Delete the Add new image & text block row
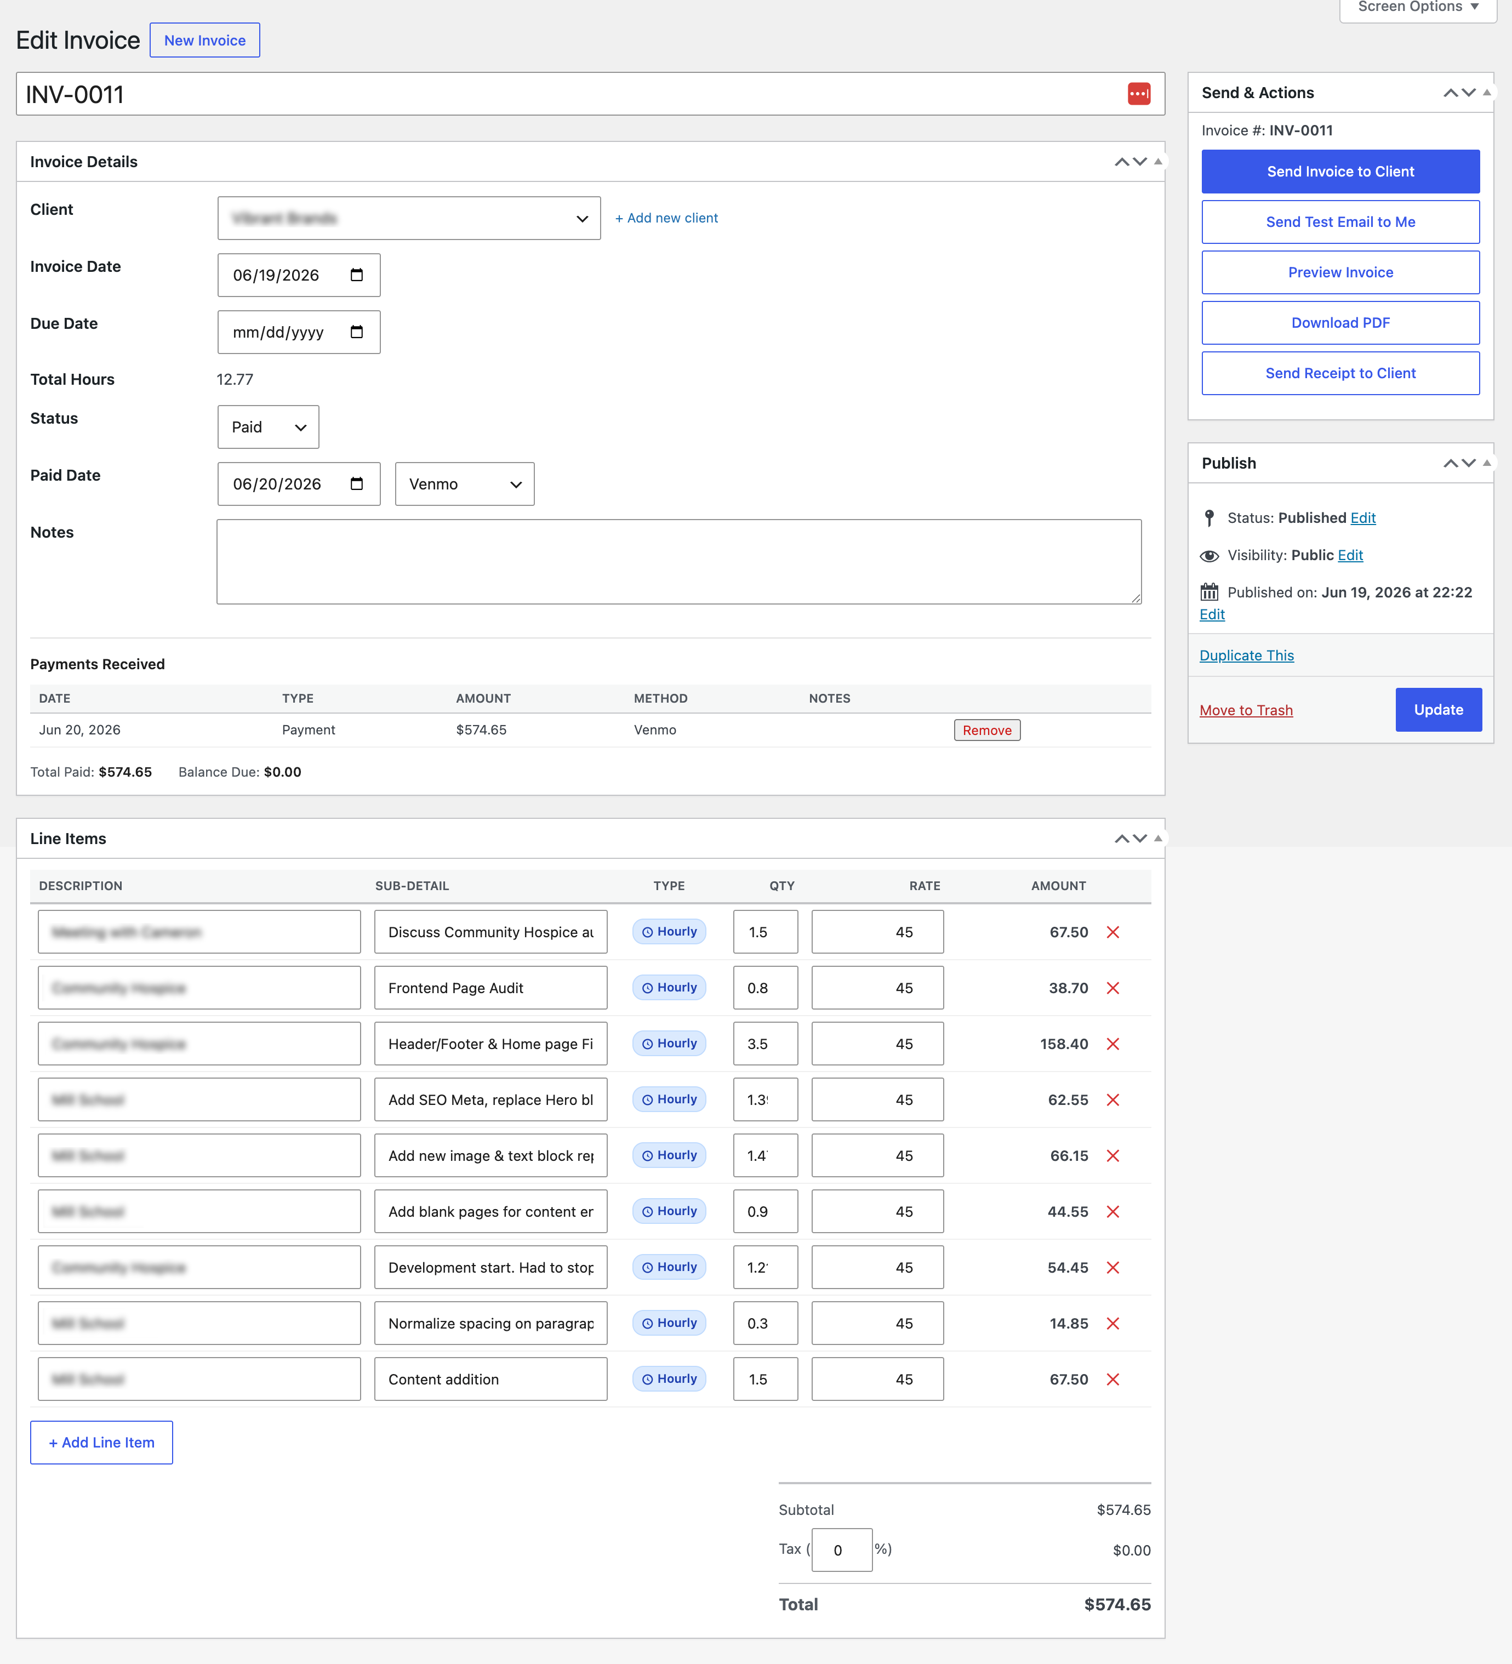This screenshot has height=1664, width=1512. point(1112,1155)
